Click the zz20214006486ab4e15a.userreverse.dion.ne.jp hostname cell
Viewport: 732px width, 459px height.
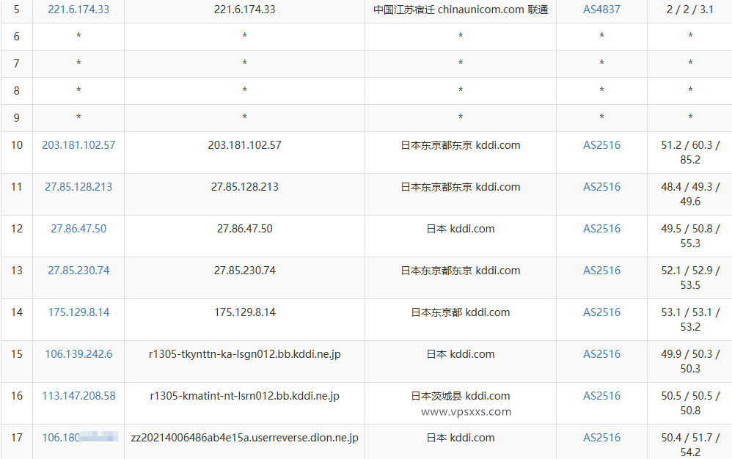[x=245, y=437]
